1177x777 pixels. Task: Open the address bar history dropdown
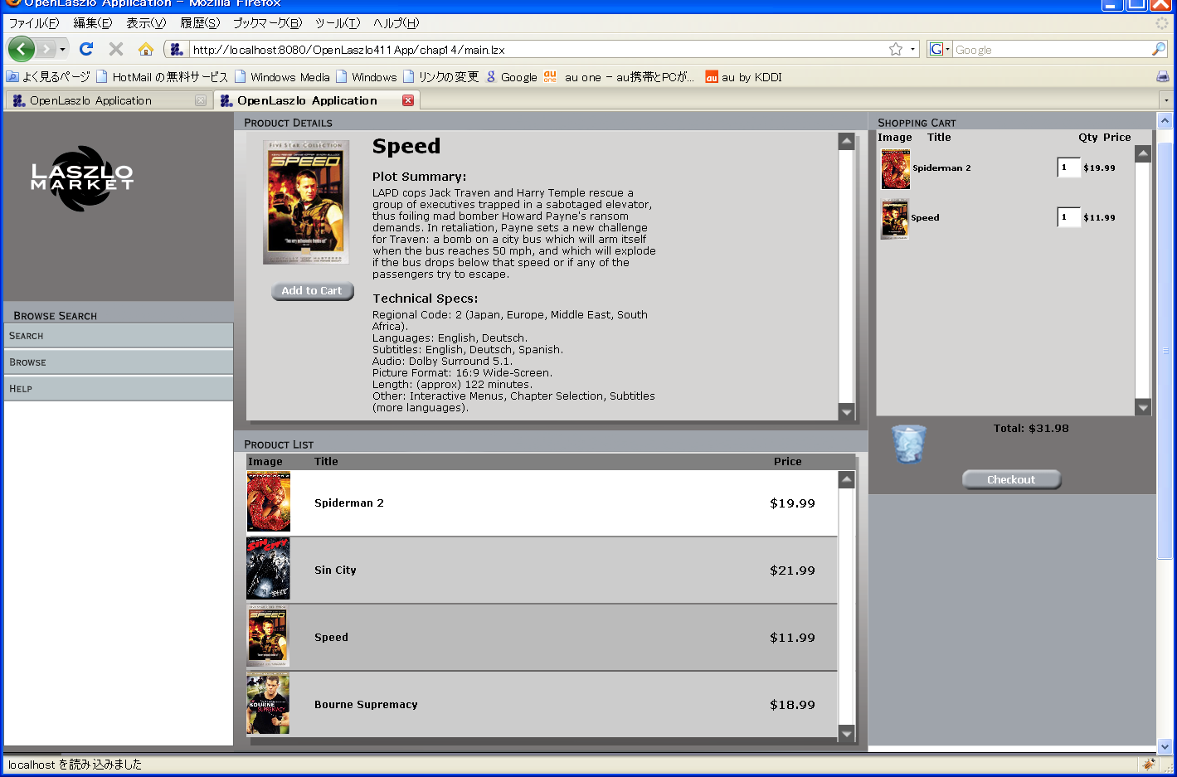click(913, 49)
